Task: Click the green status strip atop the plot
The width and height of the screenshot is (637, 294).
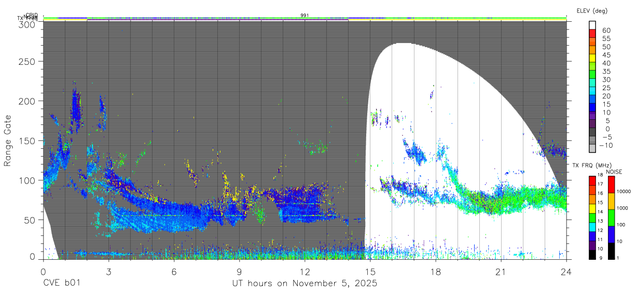Action: (x=305, y=19)
